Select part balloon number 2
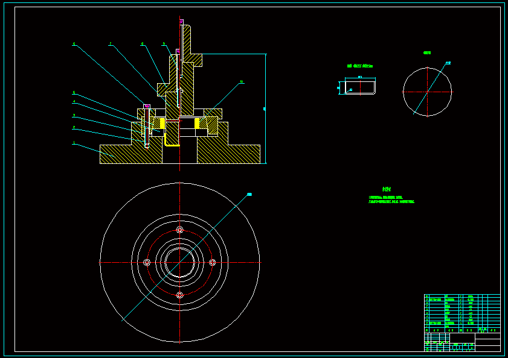 (74, 127)
